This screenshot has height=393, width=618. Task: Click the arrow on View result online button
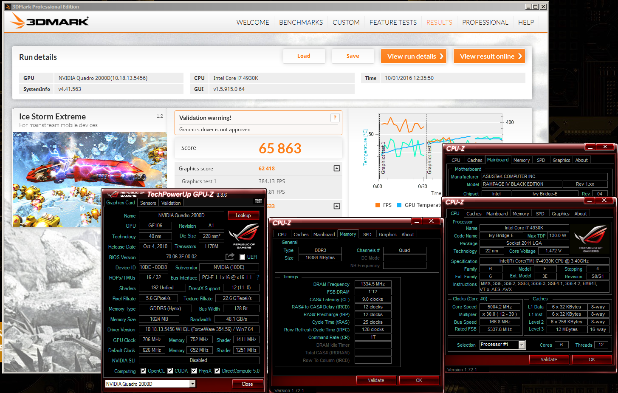tap(519, 56)
